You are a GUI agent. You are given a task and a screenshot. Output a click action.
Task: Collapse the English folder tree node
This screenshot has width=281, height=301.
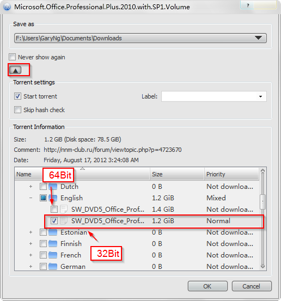30,198
